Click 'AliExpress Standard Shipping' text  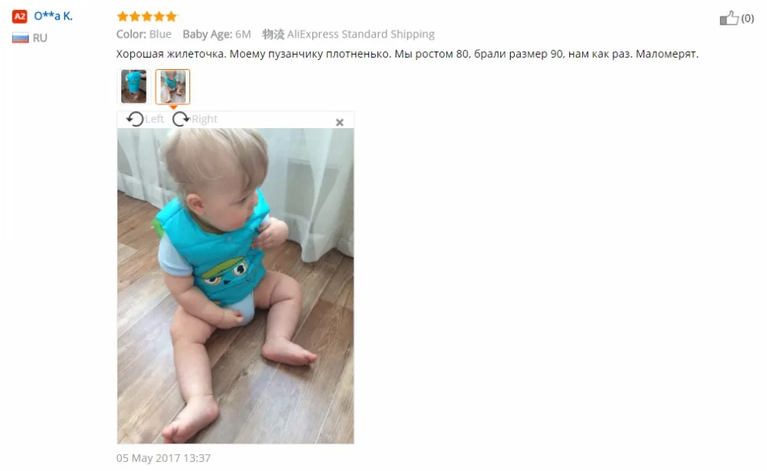tap(360, 35)
